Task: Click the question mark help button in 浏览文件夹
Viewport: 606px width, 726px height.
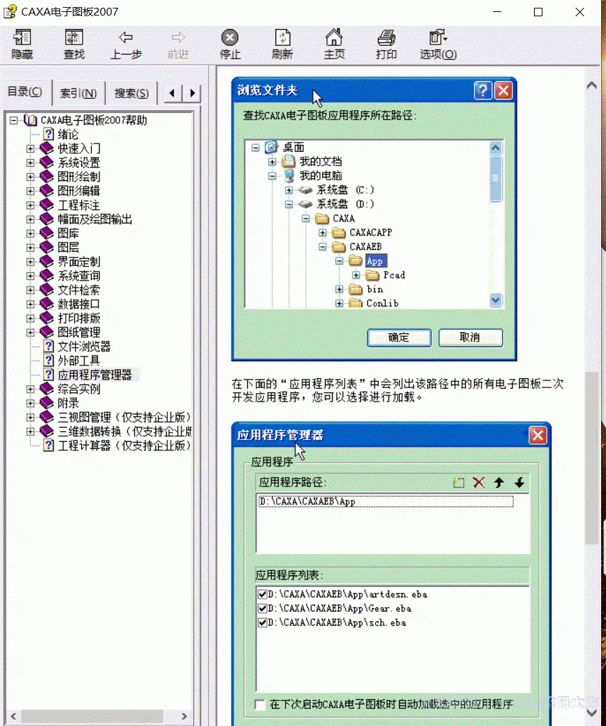Action: pos(482,90)
